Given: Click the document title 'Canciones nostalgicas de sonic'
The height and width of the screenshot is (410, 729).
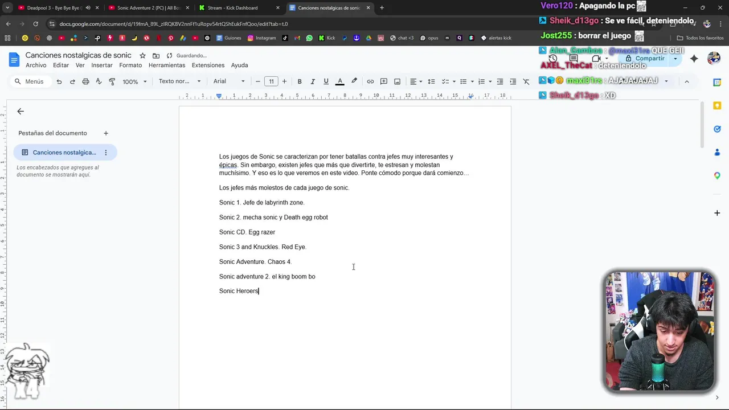Looking at the screenshot, I should (x=79, y=55).
